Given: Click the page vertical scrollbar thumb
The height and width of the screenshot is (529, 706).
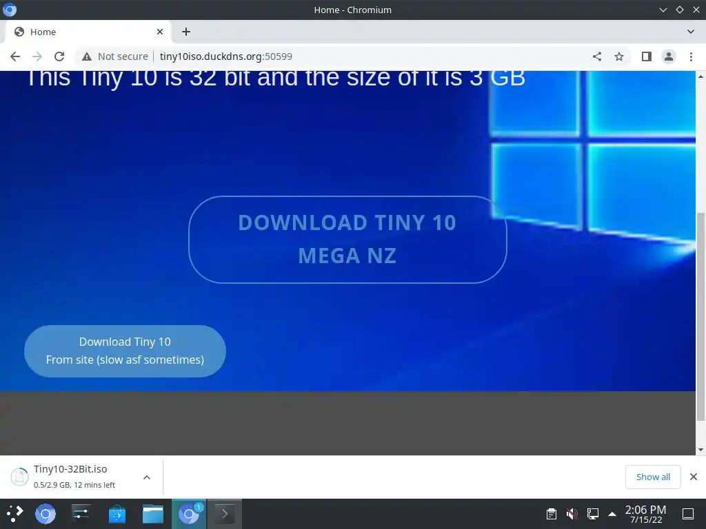Looking at the screenshot, I should (700, 317).
